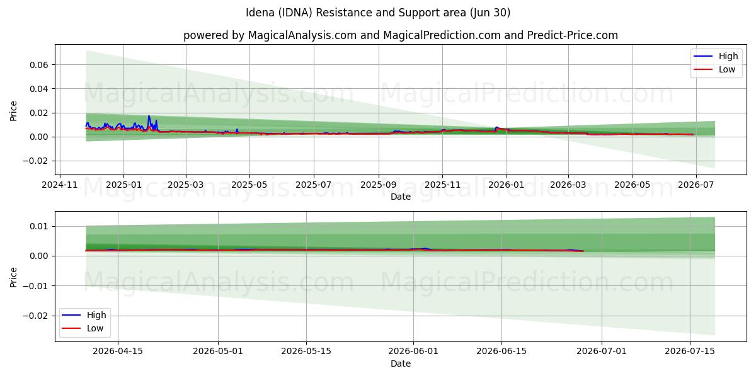
Task: Click the chart title 'Idena (IDNA) Resistance and Support area (Jun 30)'
Action: pyautogui.click(x=378, y=13)
